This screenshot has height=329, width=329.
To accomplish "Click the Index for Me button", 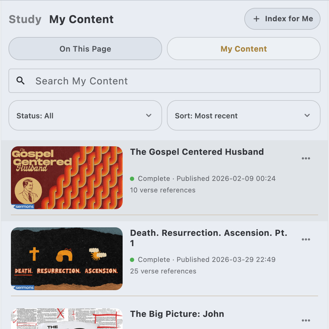I will (x=282, y=19).
